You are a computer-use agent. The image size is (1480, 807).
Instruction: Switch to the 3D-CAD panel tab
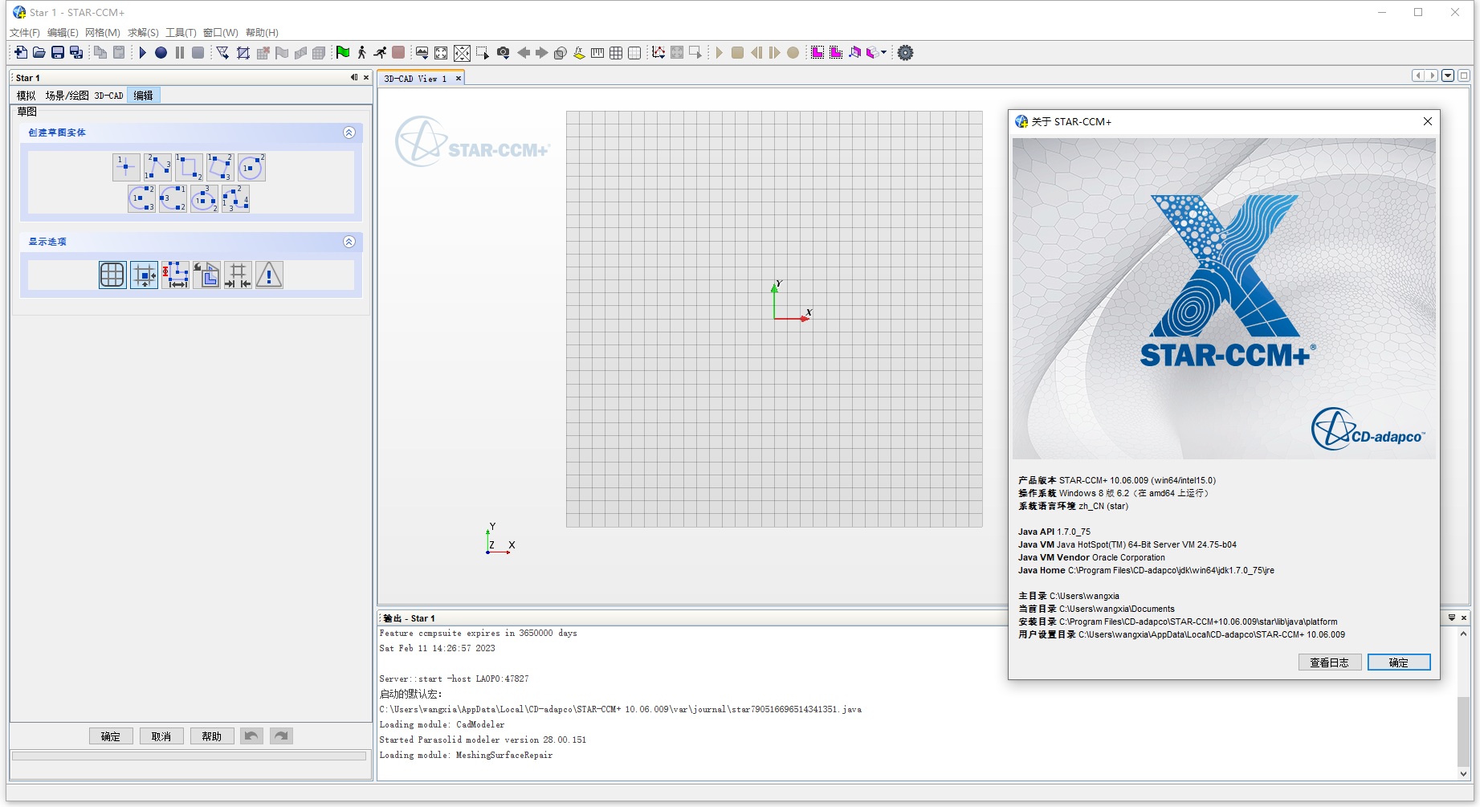(x=109, y=96)
